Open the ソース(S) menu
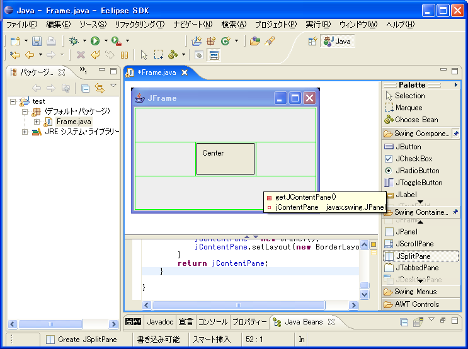 point(93,25)
